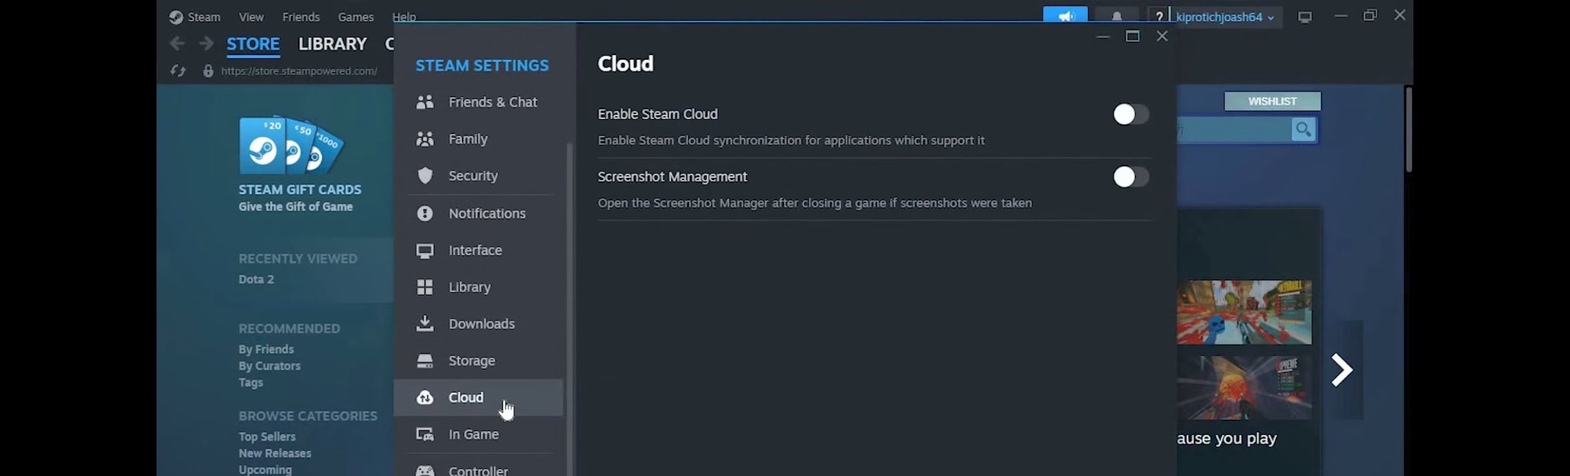Click the Library grid icon in settings
1570x476 pixels.
coord(425,287)
